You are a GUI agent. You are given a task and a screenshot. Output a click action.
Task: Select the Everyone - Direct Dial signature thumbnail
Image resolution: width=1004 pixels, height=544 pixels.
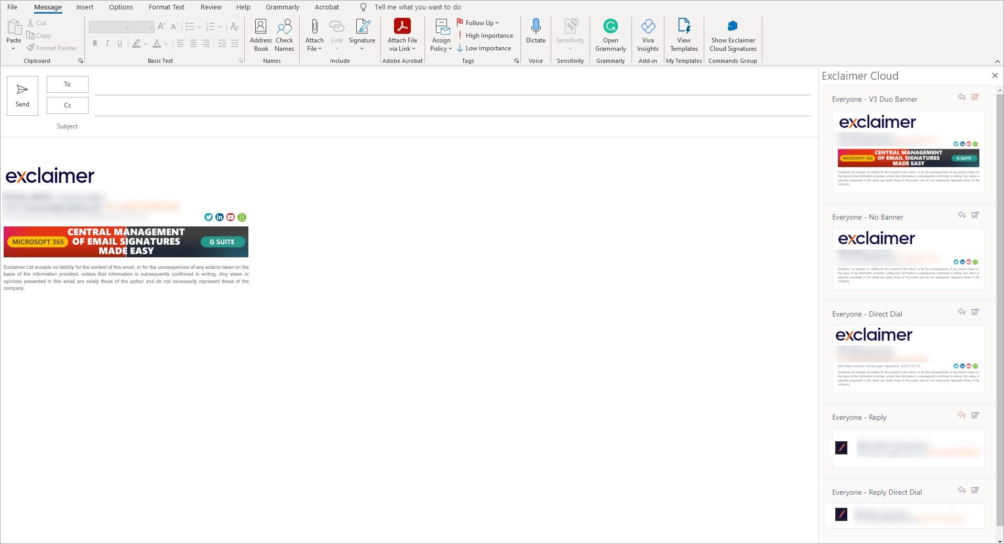click(908, 359)
